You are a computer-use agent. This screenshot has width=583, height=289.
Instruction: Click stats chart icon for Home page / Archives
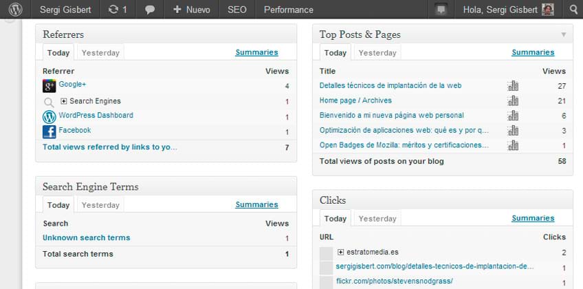[513, 100]
